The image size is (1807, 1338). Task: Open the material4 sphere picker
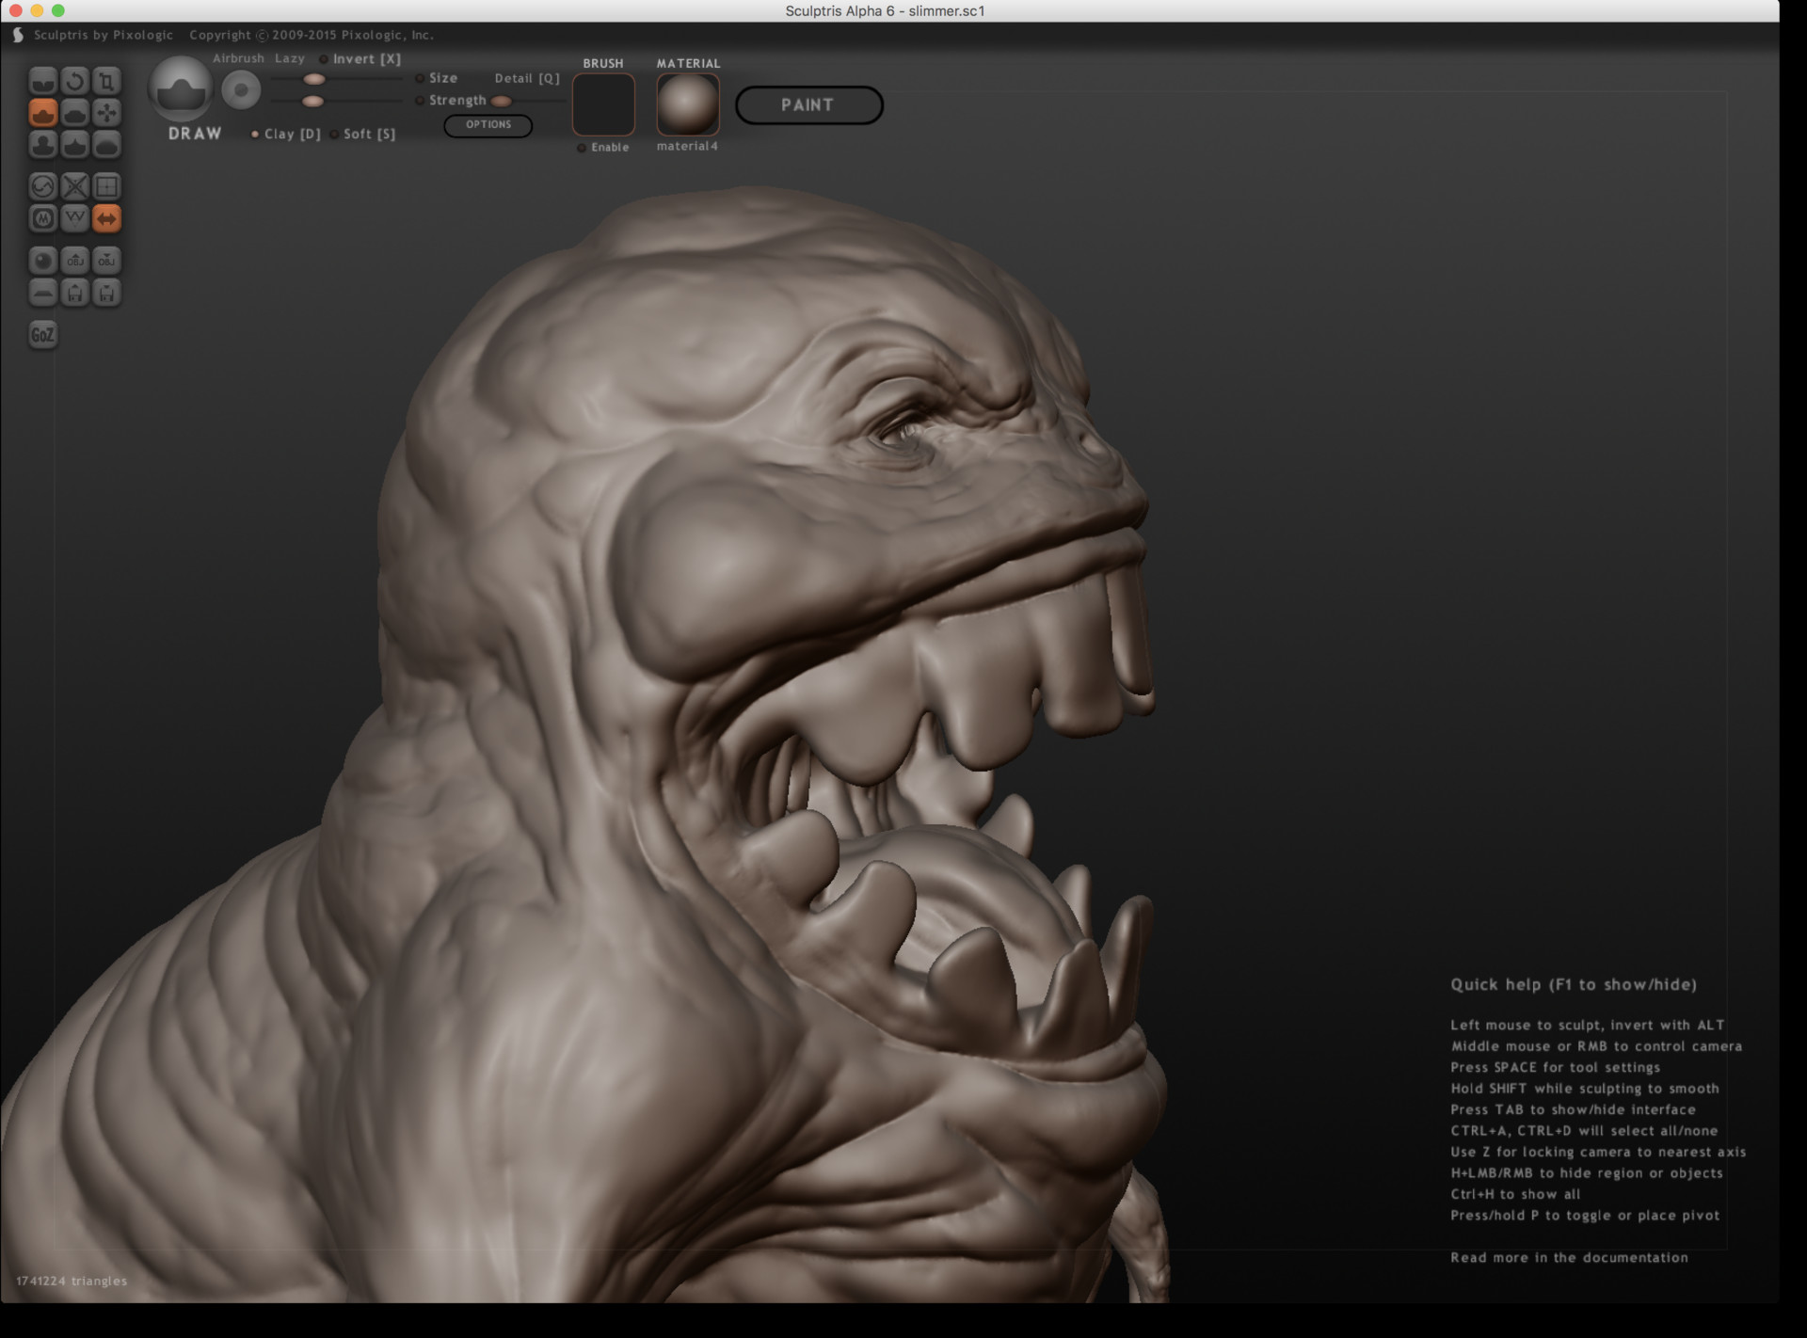tap(688, 104)
